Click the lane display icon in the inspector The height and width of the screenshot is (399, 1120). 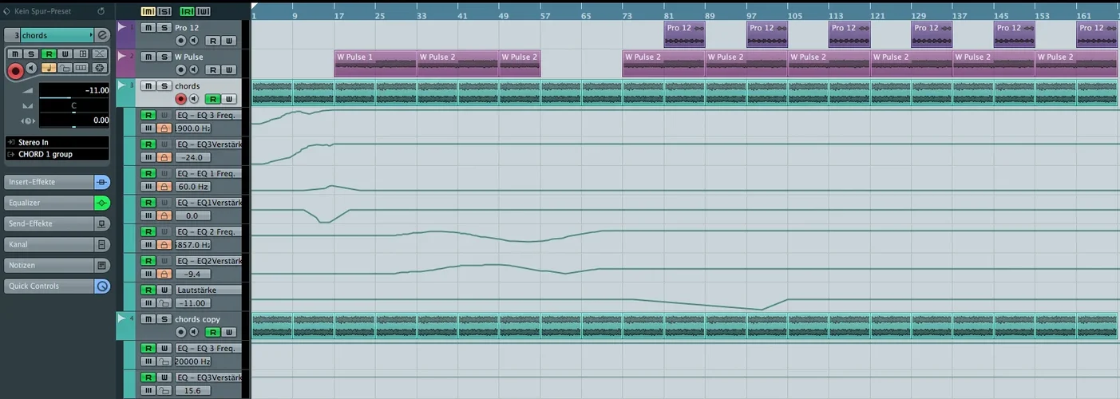[x=81, y=68]
